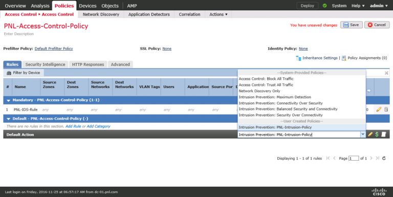Image resolution: width=393 pixels, height=197 pixels.
Task: Open the Devices menu
Action: tap(88, 6)
